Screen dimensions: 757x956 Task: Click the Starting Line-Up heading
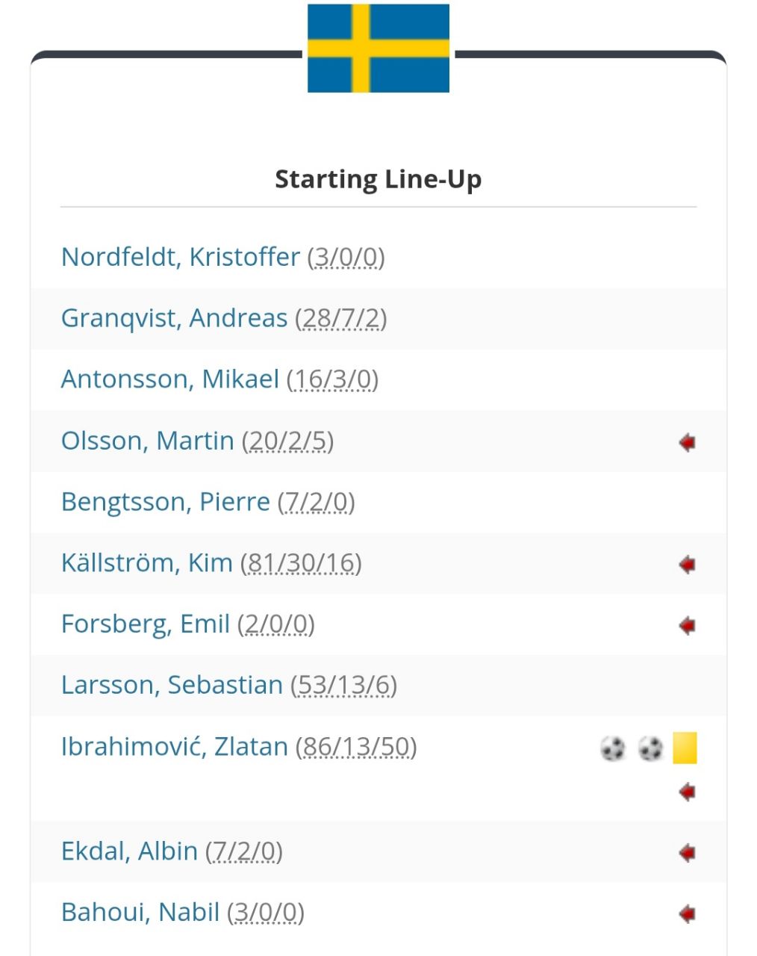378,179
